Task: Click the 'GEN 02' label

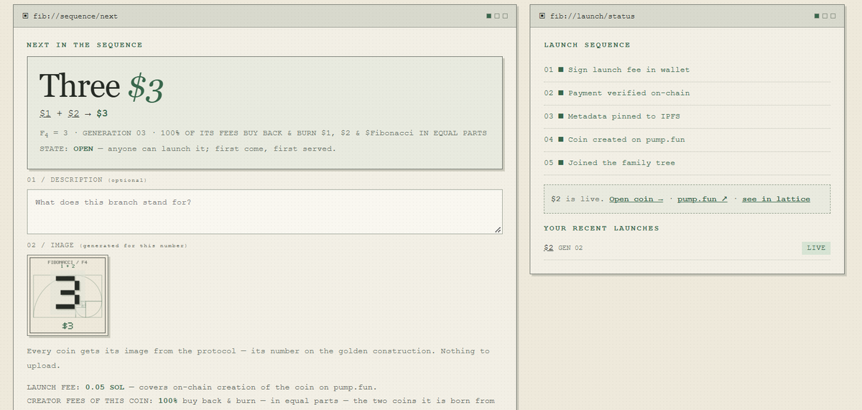Action: [570, 248]
